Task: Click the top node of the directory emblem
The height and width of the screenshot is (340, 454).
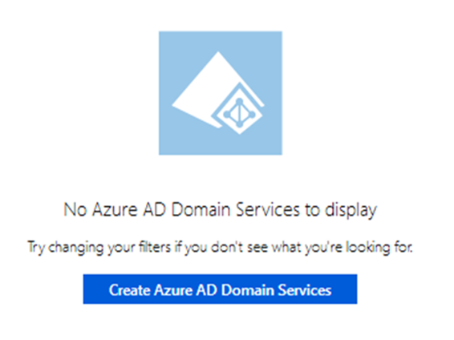Action: tap(240, 102)
